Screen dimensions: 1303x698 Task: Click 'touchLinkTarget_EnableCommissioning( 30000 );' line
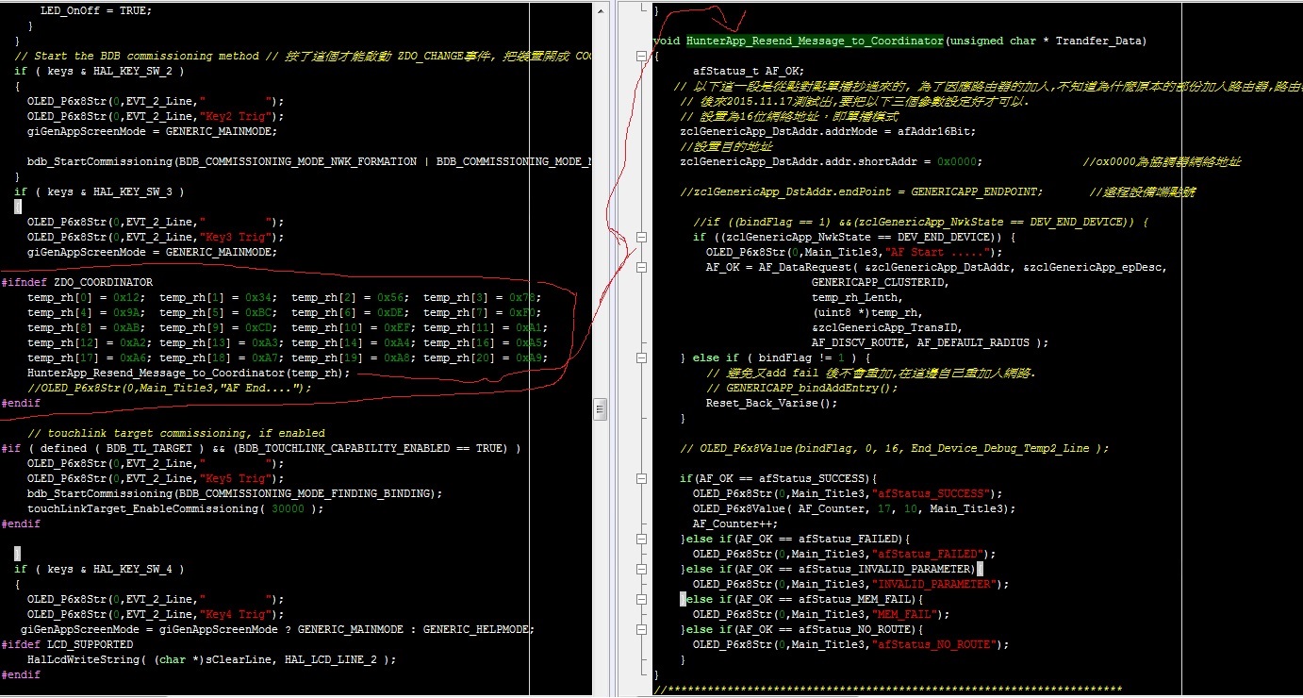(174, 508)
